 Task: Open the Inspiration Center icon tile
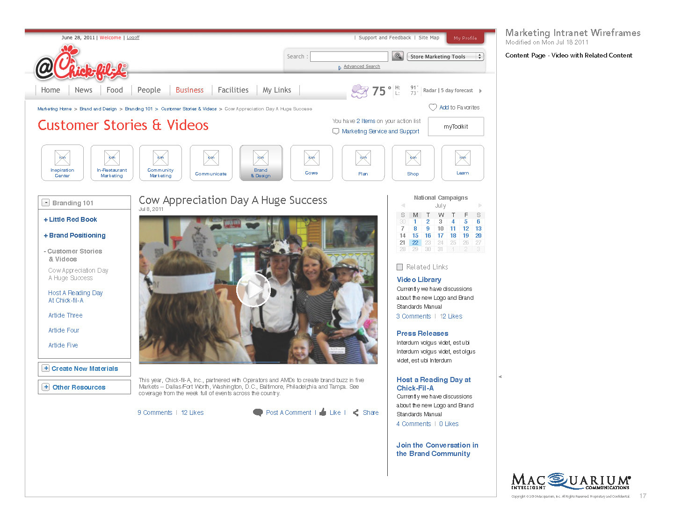coord(62,163)
